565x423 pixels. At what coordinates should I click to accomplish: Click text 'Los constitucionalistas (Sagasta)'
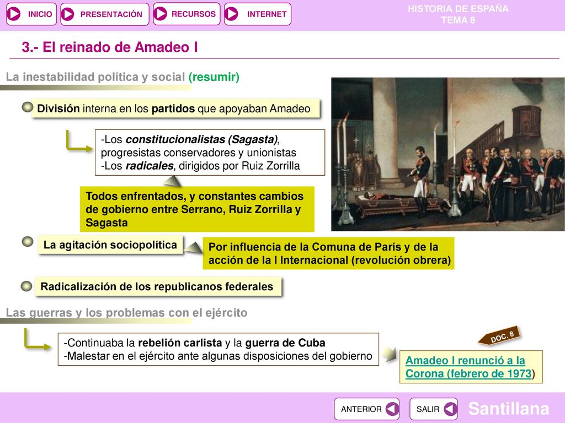tap(190, 139)
